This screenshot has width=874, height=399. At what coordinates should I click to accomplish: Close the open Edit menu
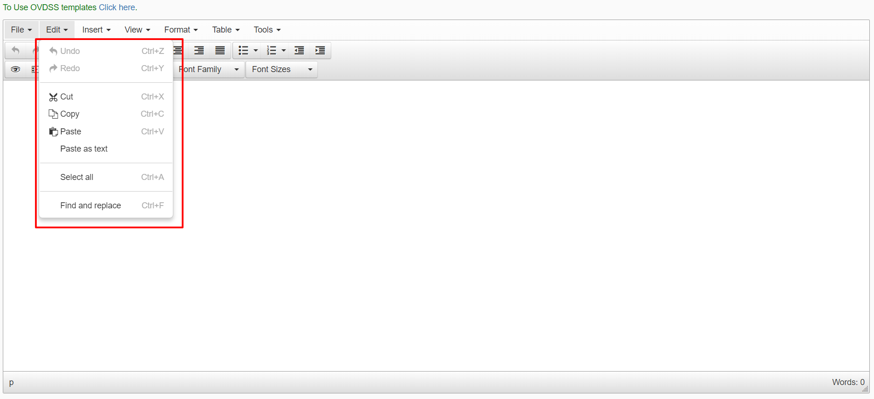(57, 30)
